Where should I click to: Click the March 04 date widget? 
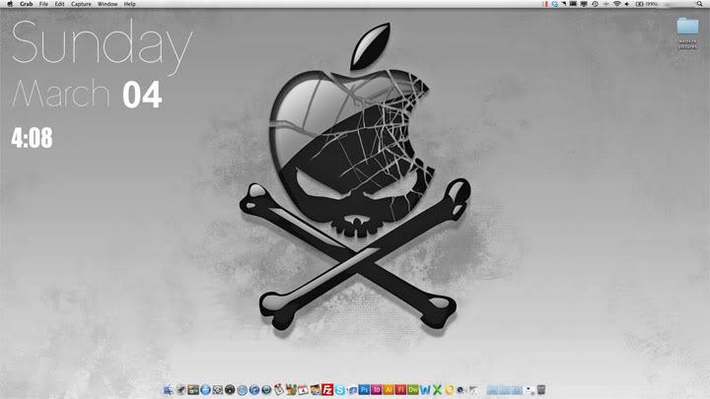(87, 95)
